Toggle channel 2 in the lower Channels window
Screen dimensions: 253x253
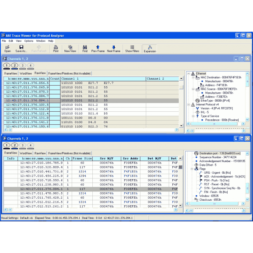point(15,145)
